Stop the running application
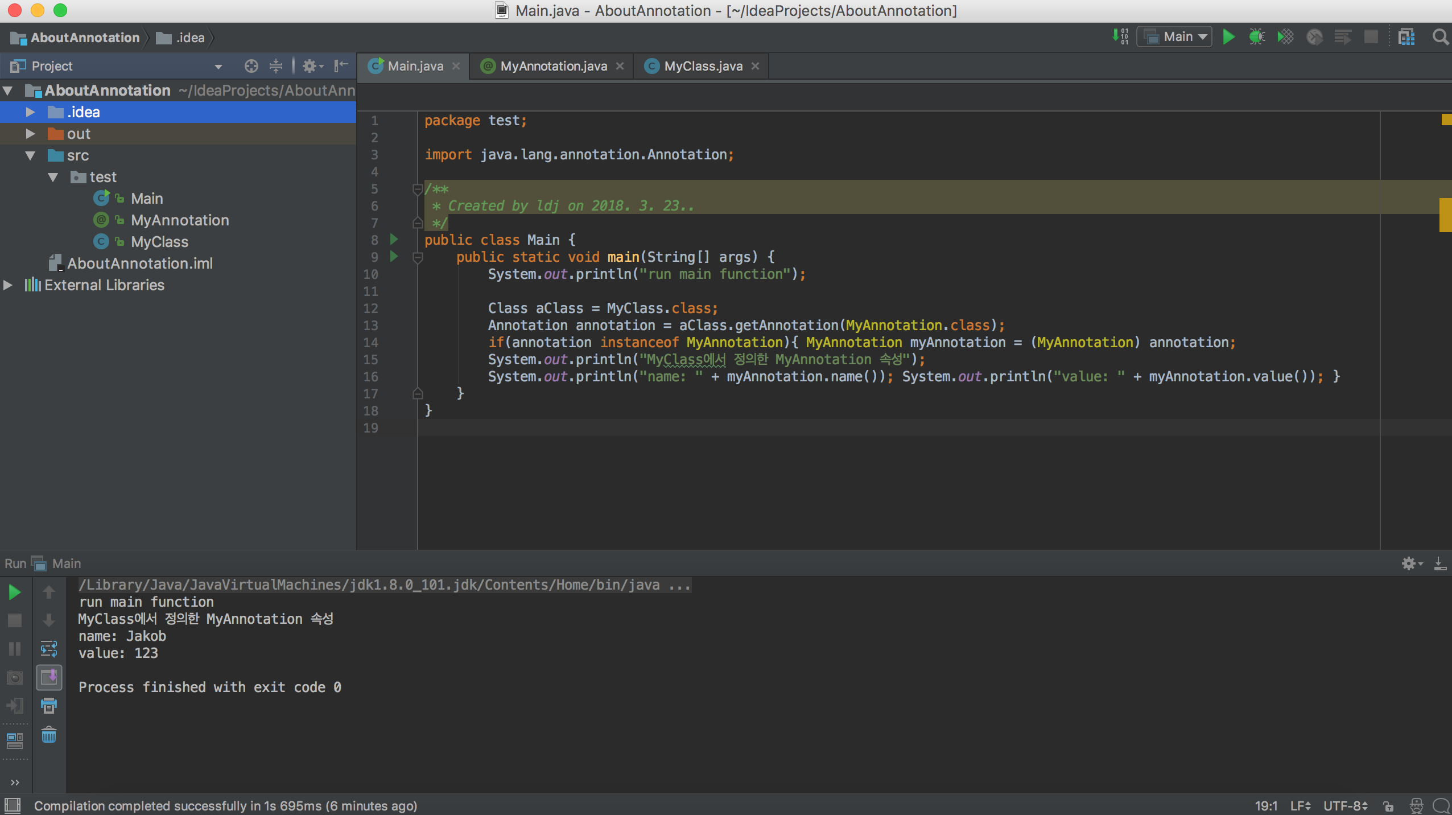Viewport: 1452px width, 815px height. [x=14, y=620]
